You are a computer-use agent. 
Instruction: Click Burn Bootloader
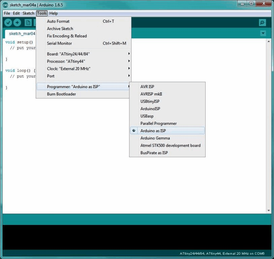(83, 94)
